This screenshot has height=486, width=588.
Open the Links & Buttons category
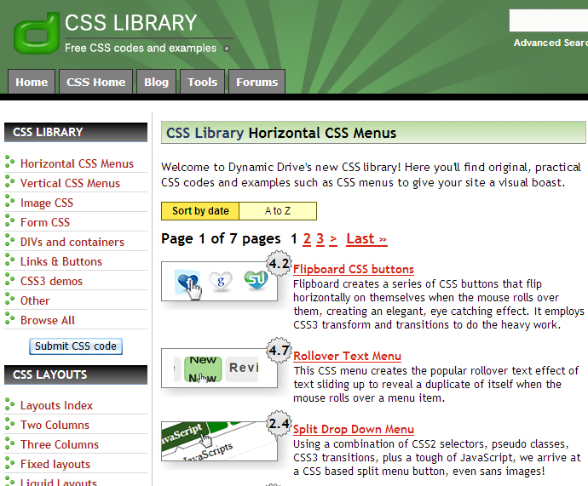tap(61, 261)
